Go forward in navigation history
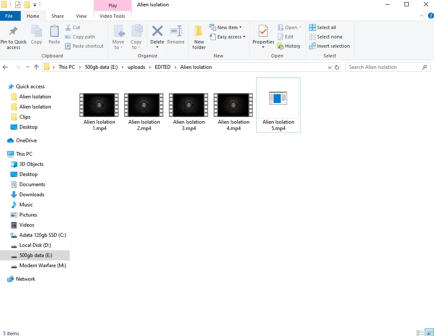 tap(17, 67)
